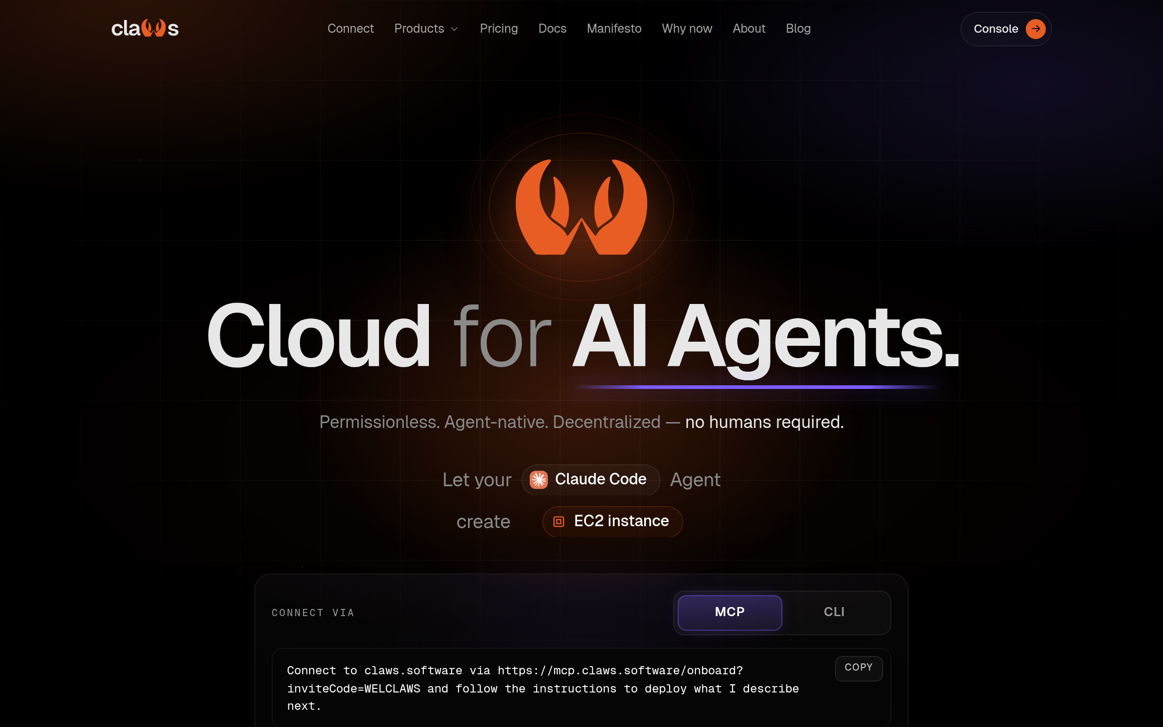
Task: Open the Docs link
Action: click(552, 29)
